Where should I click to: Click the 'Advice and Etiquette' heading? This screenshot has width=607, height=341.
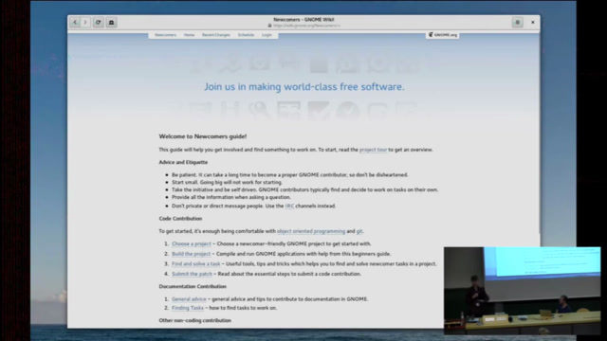(x=183, y=162)
